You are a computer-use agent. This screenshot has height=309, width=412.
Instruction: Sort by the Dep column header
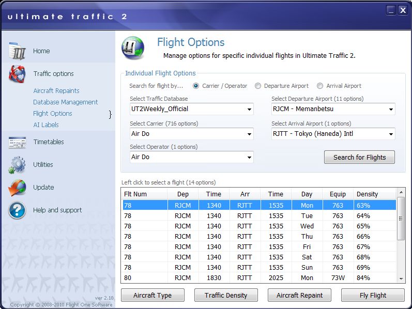click(183, 194)
